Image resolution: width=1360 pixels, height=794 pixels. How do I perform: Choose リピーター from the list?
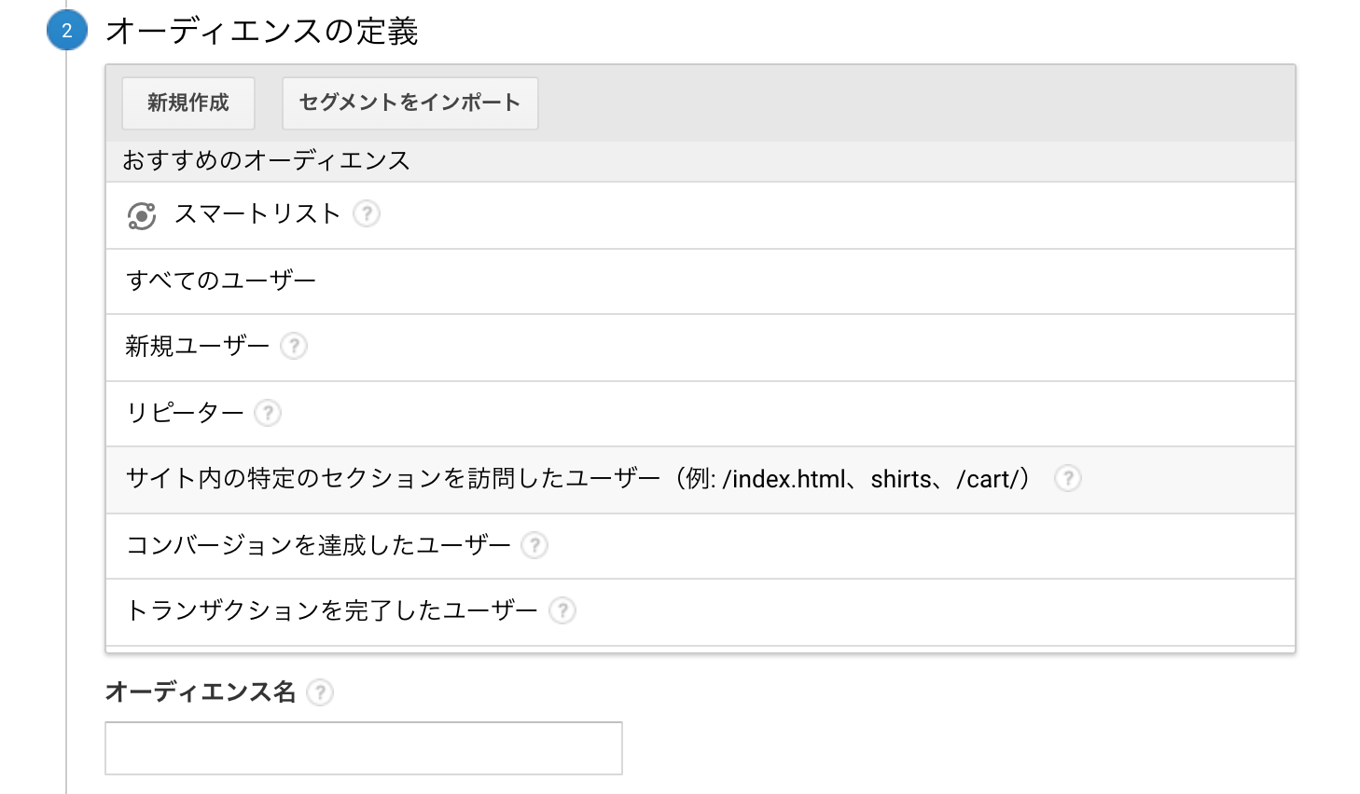coord(185,413)
